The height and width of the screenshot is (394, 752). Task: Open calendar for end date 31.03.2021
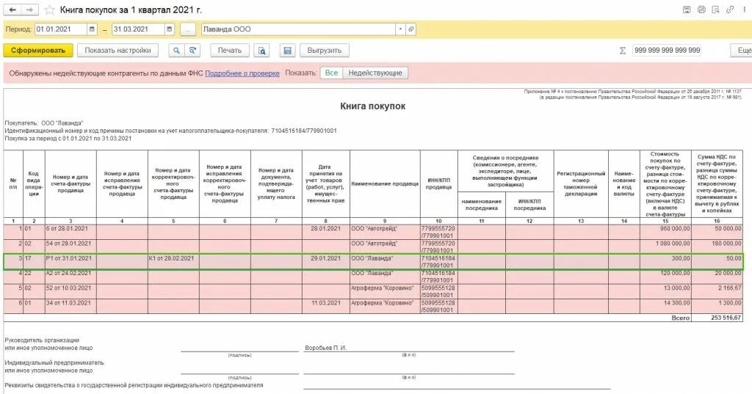170,29
